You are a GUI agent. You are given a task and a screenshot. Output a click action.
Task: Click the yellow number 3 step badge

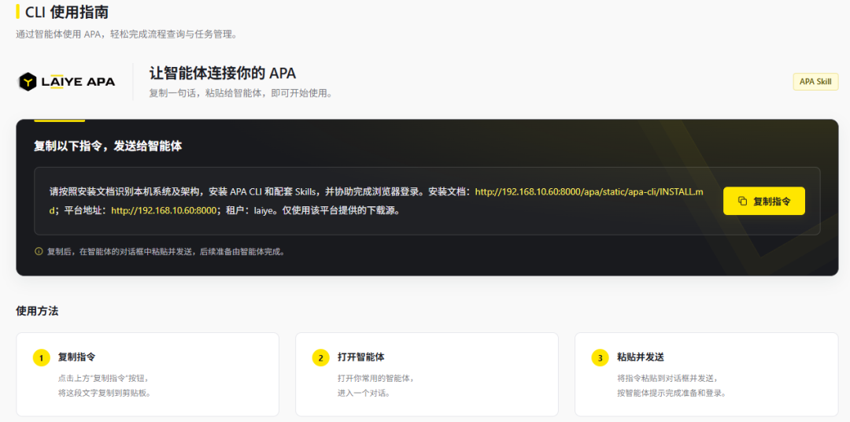pos(600,358)
